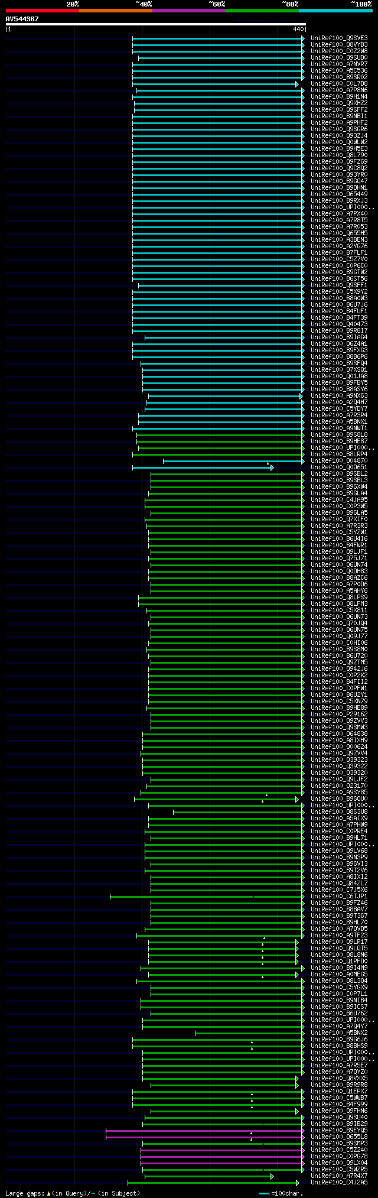Open hit UniRef100_Q9SVE3
The width and height of the screenshot is (378, 1198).
click(339, 38)
